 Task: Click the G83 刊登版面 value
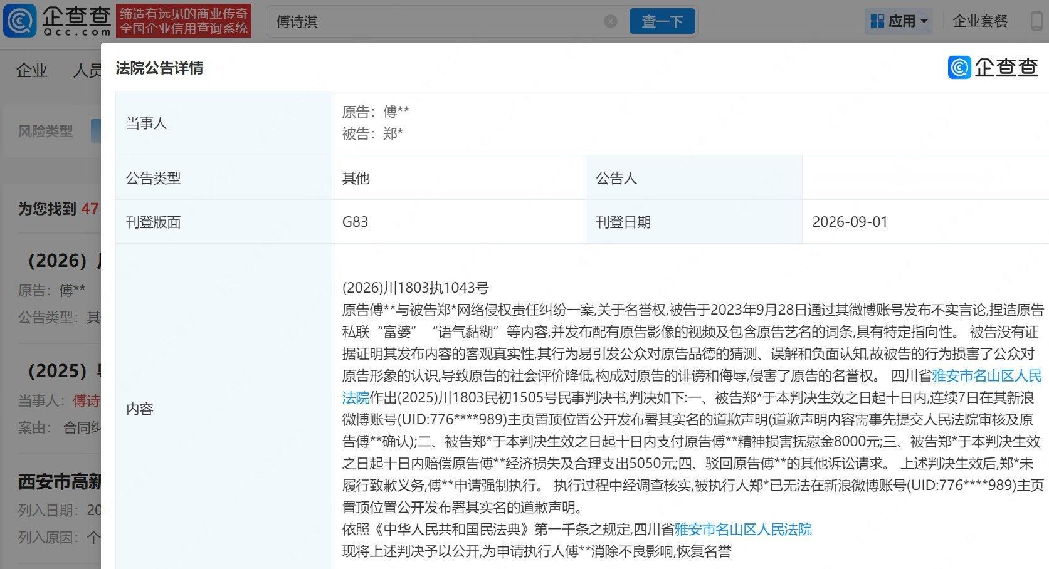tap(355, 222)
